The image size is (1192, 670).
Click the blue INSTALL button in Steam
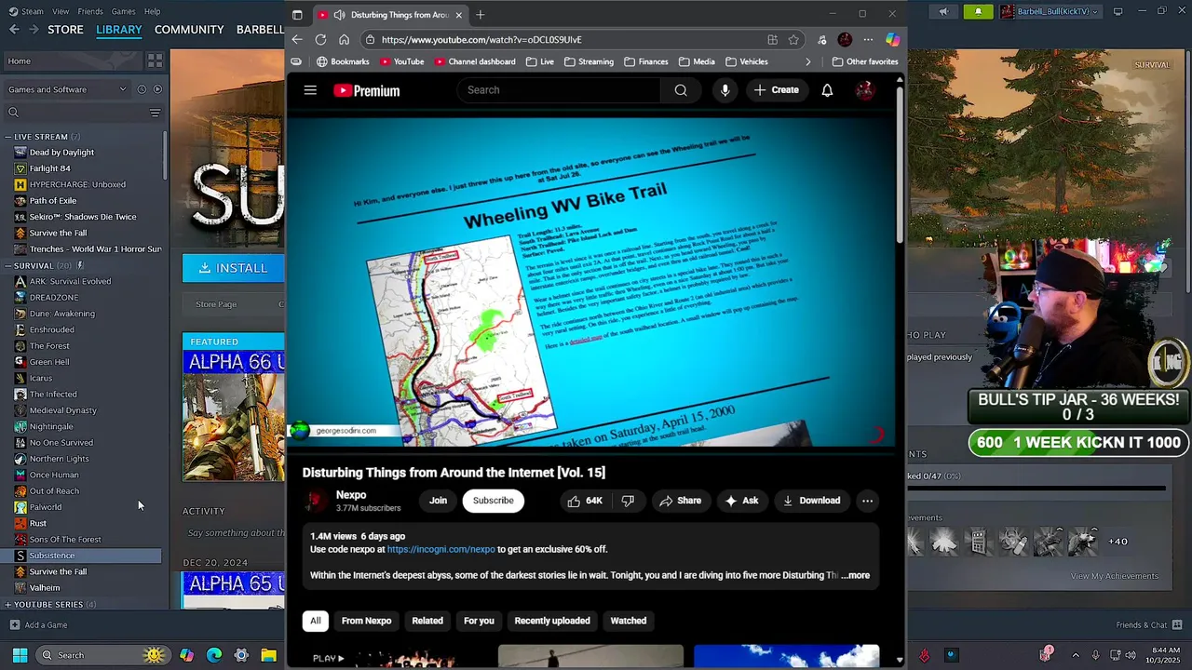[x=233, y=268]
